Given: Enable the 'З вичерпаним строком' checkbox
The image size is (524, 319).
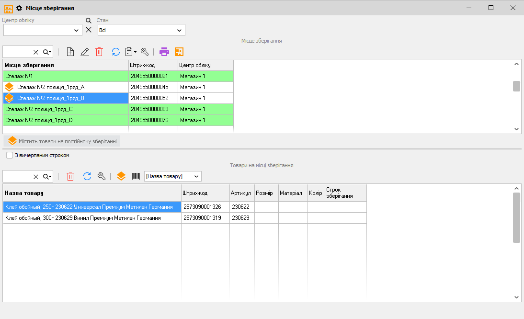Looking at the screenshot, I should [10, 156].
